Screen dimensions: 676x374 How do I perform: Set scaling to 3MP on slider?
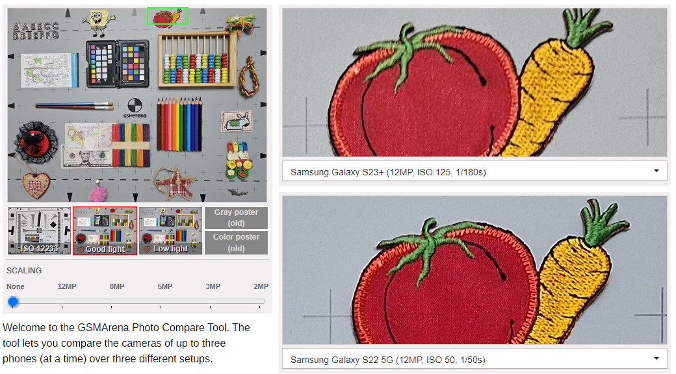211,302
